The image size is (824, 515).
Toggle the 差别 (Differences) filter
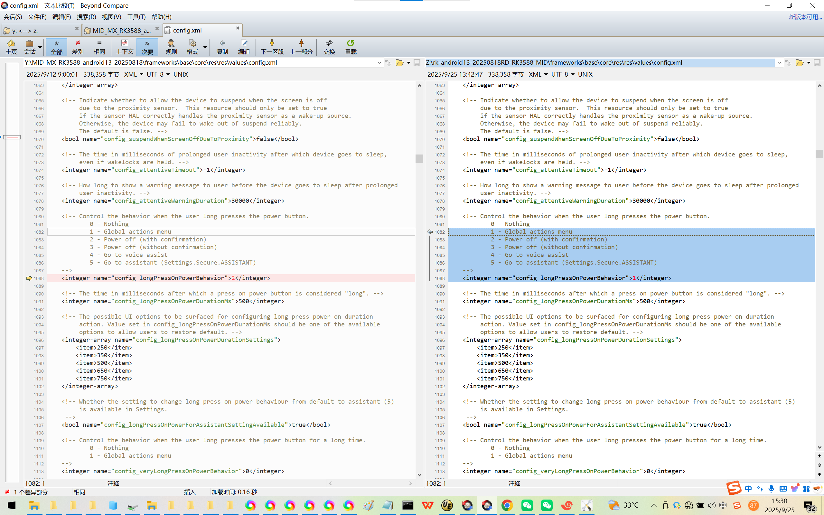(78, 47)
